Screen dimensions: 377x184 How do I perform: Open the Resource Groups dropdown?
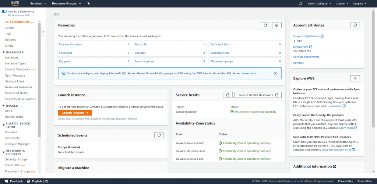coord(66,4)
